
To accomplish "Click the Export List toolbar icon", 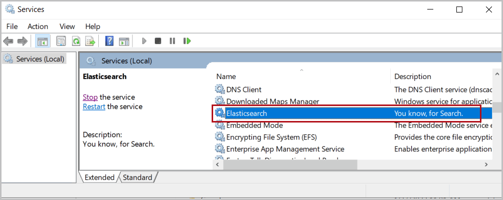I will point(90,41).
